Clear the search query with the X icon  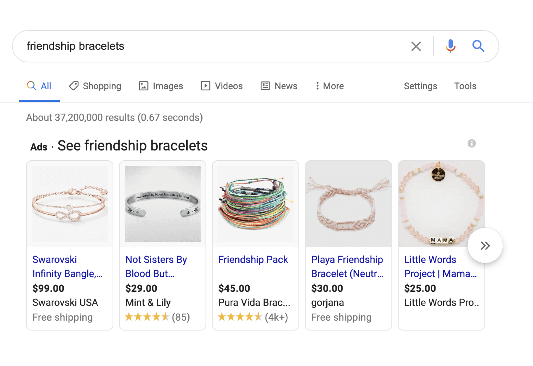[416, 46]
